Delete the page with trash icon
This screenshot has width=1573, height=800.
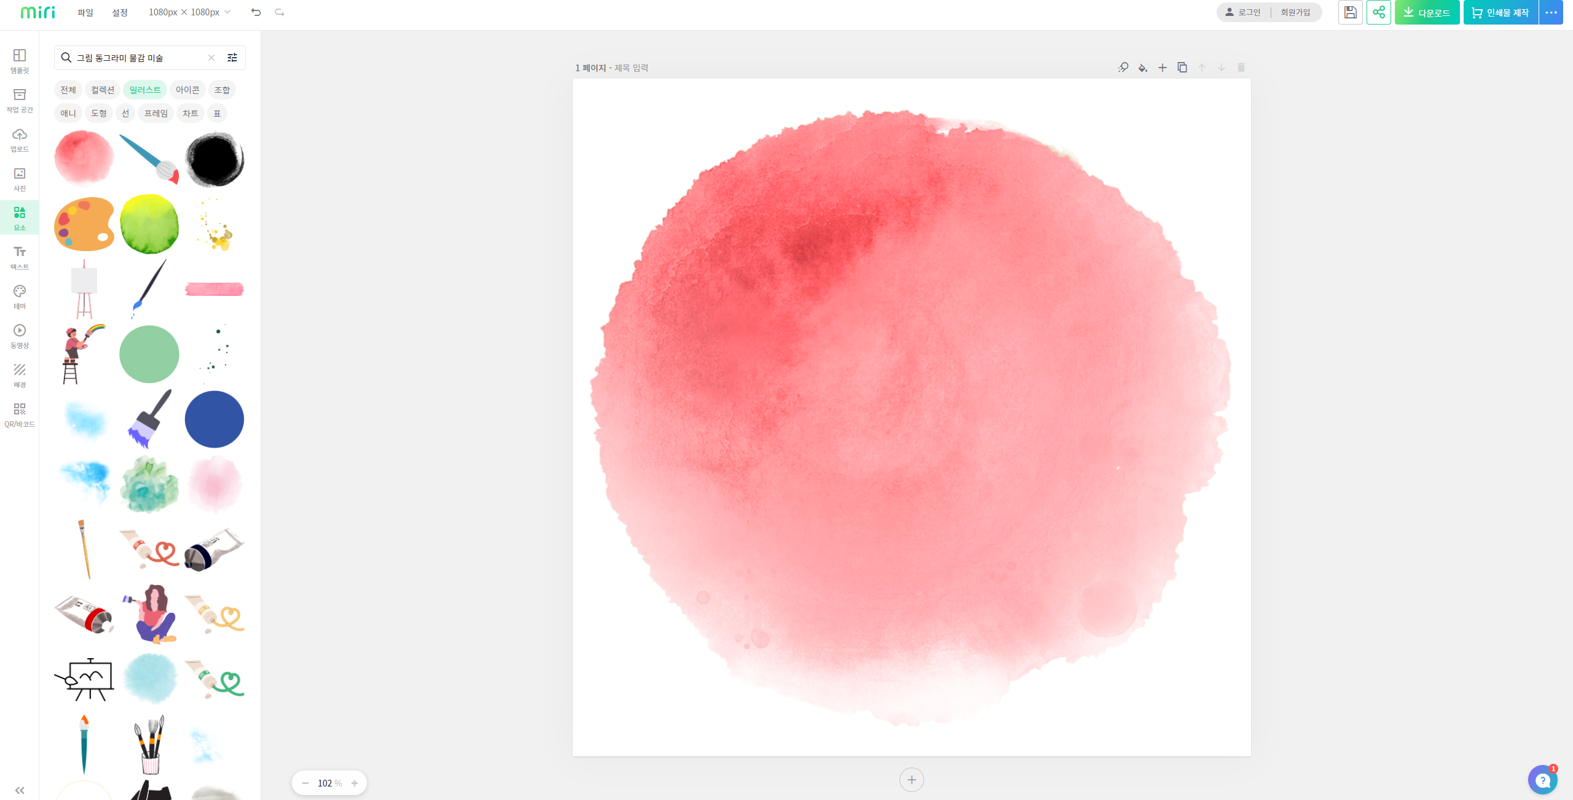(x=1241, y=68)
